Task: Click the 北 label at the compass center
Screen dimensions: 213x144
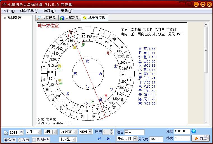Action: point(88,86)
